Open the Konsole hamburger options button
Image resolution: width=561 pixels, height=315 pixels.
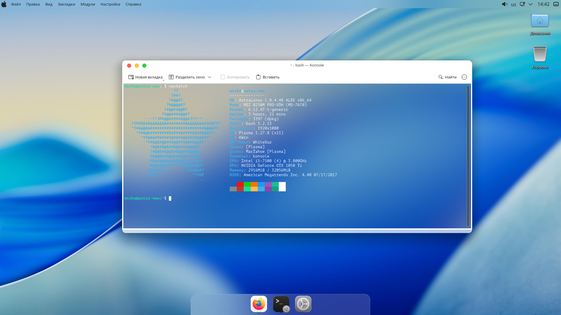point(464,77)
